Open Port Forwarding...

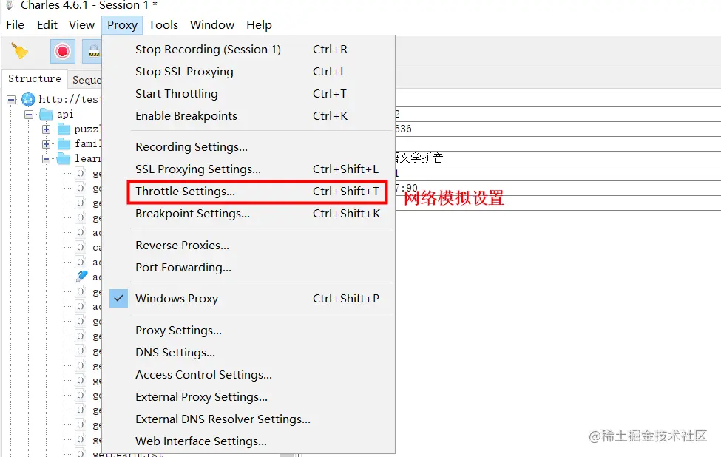click(248, 267)
